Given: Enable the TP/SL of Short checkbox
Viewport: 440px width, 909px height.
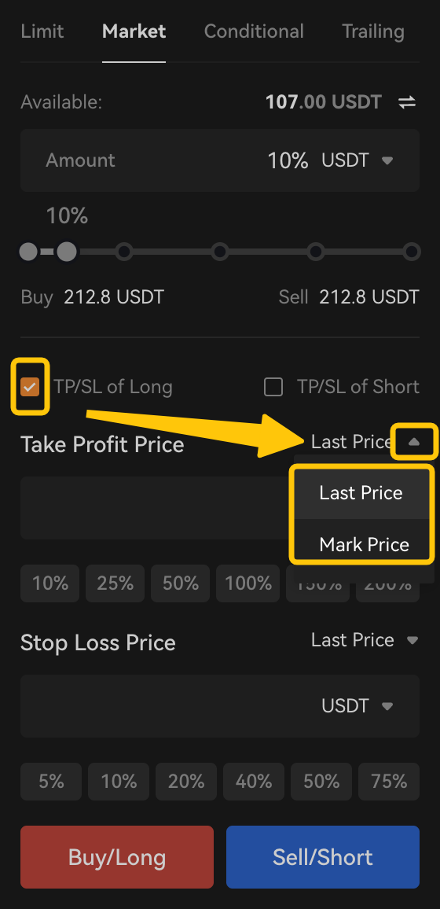Looking at the screenshot, I should click(x=273, y=387).
